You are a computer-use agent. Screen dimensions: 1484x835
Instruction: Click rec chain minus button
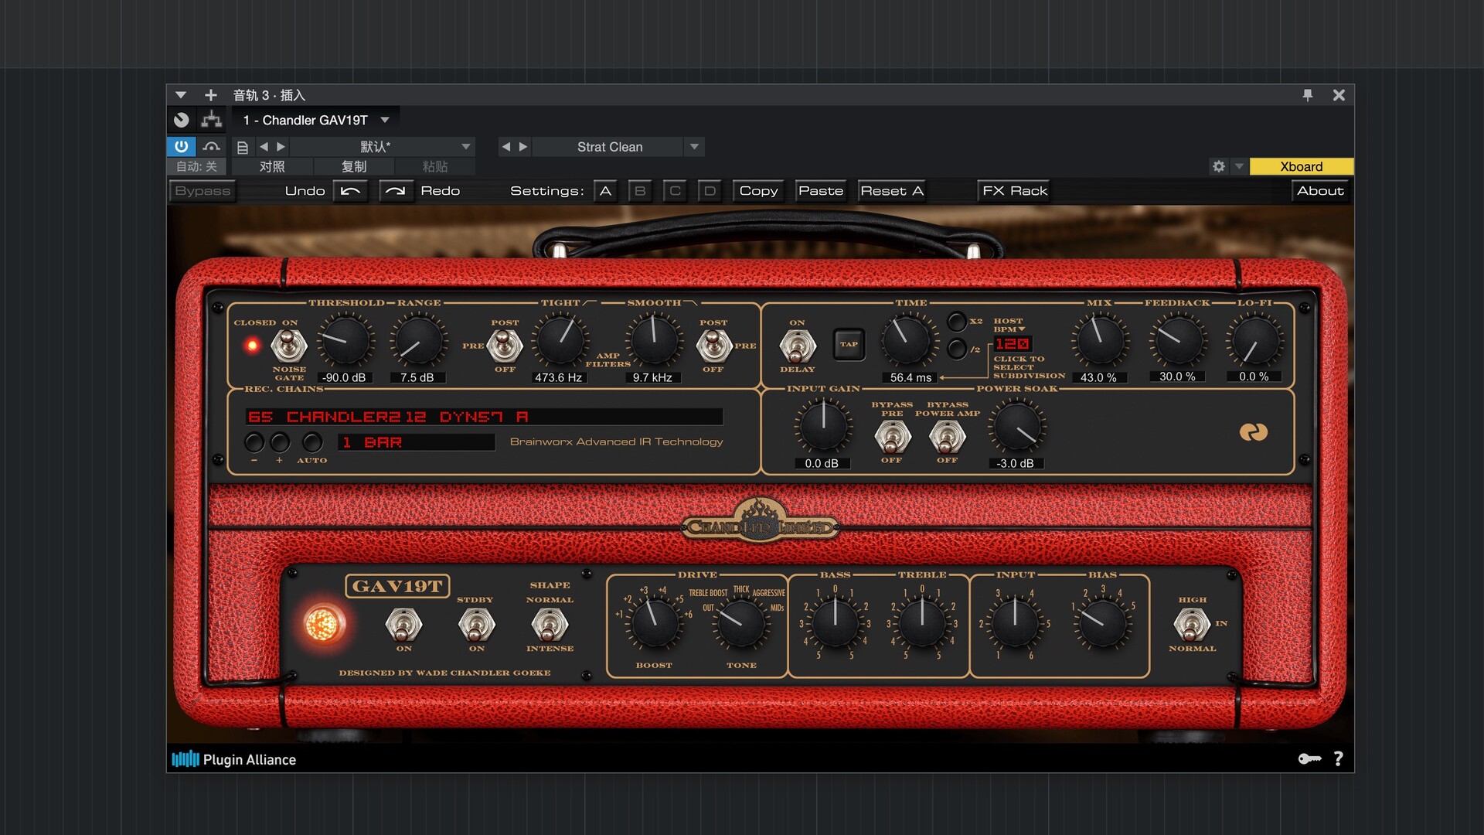click(x=254, y=442)
